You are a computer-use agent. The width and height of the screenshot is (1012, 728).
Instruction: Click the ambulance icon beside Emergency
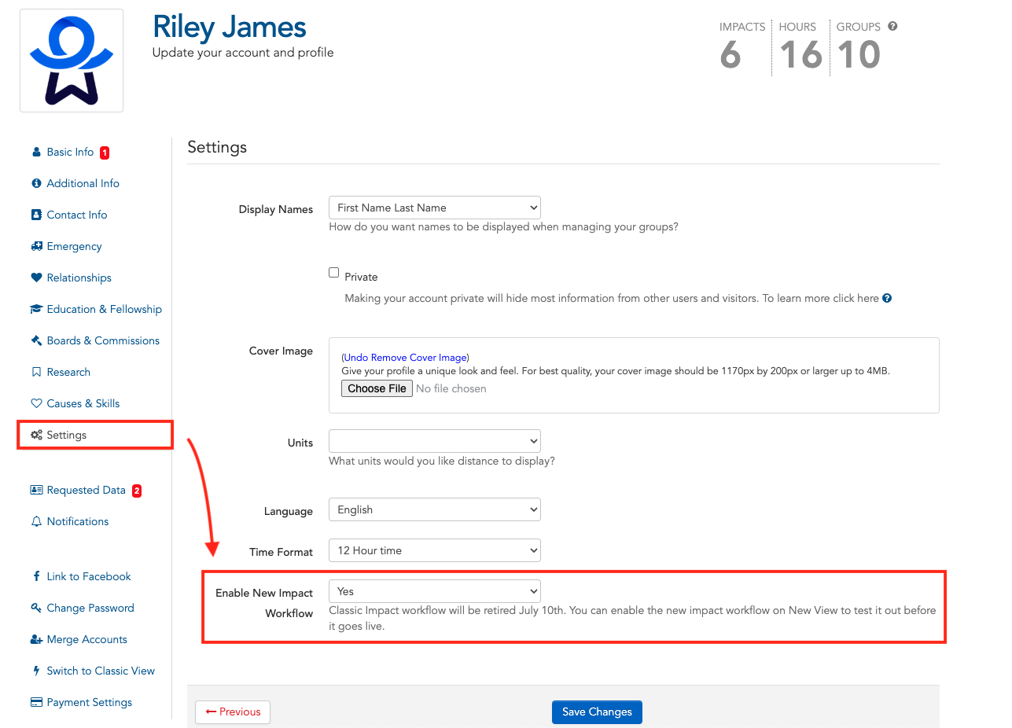pyautogui.click(x=36, y=246)
